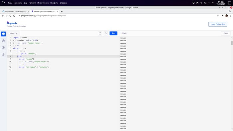Collapse the else block at line 8
The width and height of the screenshot is (233, 131).
point(12,57)
